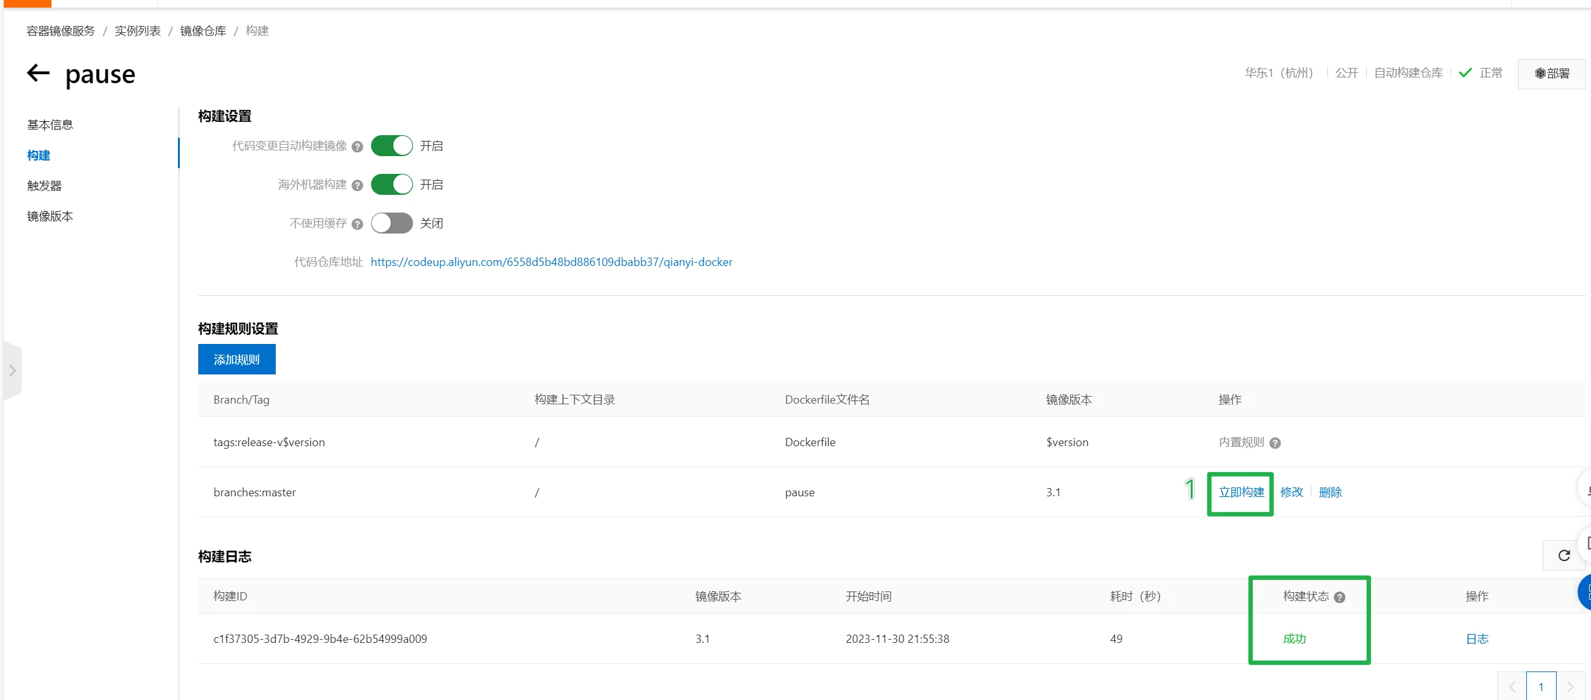Turn off 海外机器构建 switch
Image resolution: width=1591 pixels, height=700 pixels.
(391, 185)
